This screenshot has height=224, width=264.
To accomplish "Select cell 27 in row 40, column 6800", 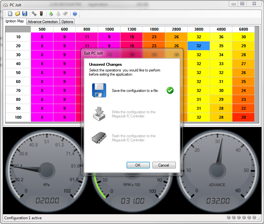I will point(244,64).
